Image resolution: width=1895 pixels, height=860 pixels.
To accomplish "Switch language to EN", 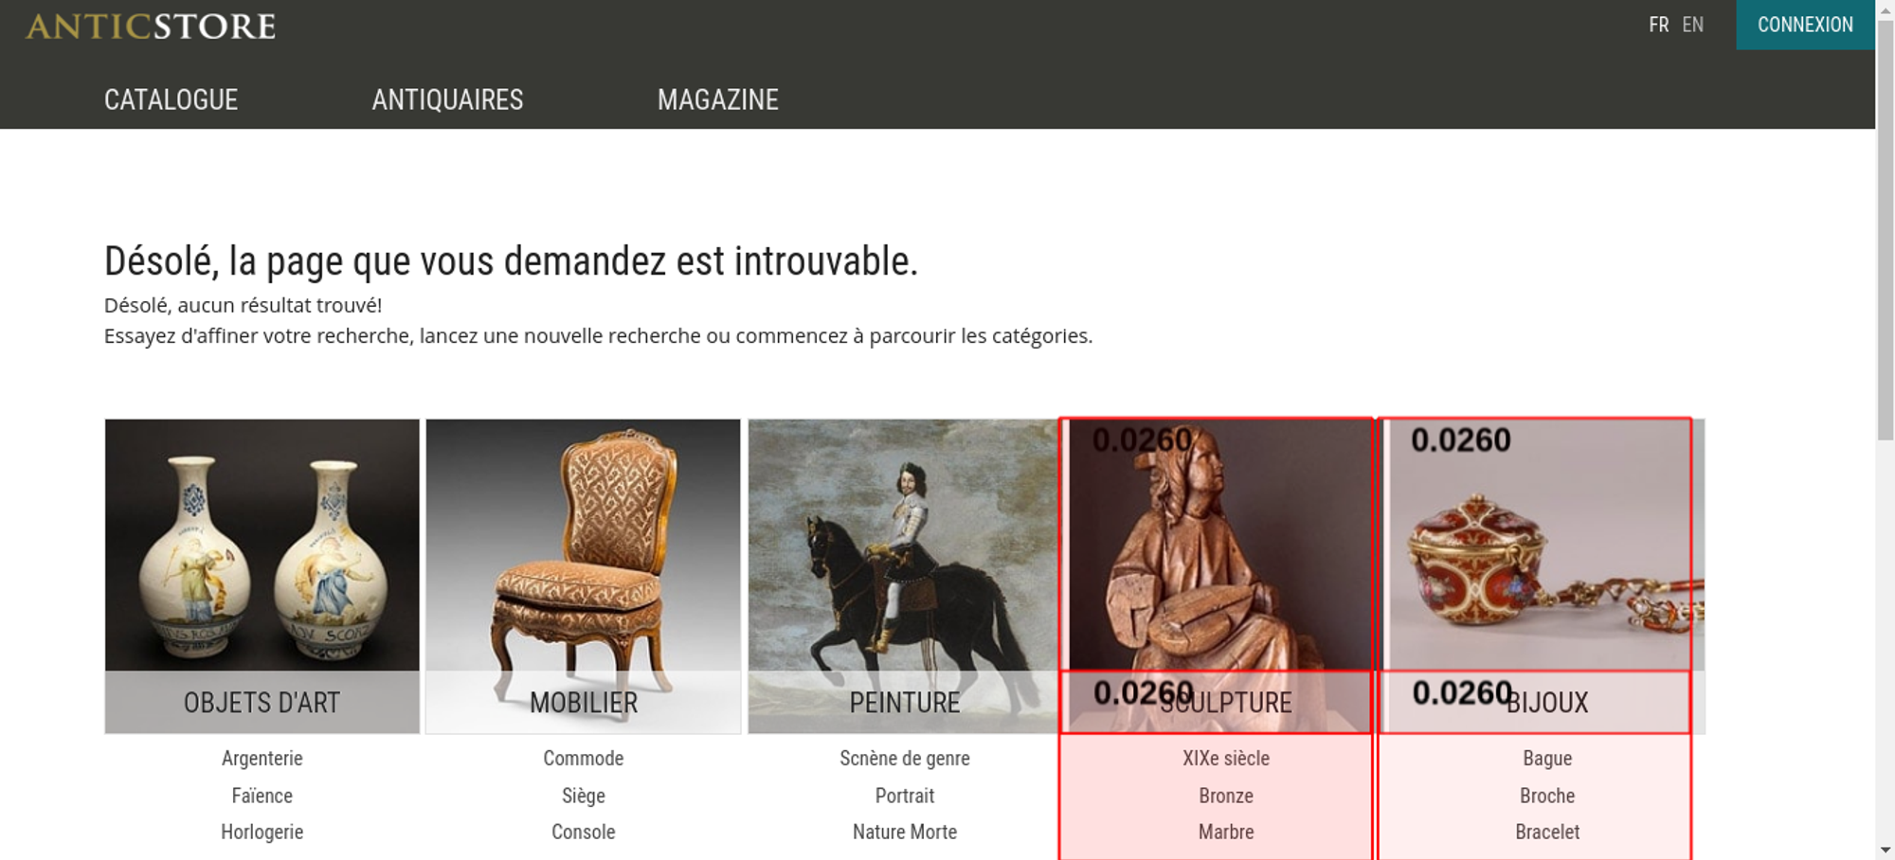I will (1692, 25).
